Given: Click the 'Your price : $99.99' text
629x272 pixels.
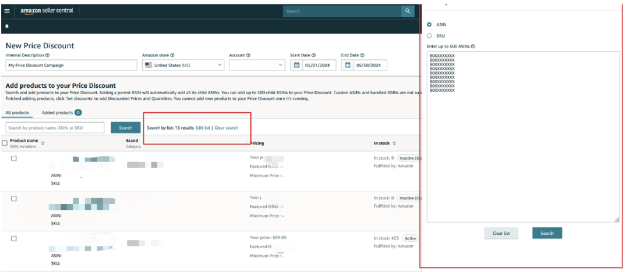Looking at the screenshot, I should pyautogui.click(x=268, y=237).
